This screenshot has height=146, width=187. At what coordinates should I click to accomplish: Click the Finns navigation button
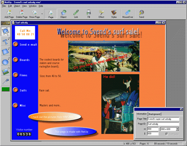tap(16, 75)
